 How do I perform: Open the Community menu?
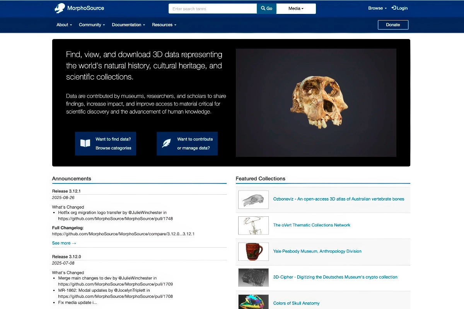(92, 25)
